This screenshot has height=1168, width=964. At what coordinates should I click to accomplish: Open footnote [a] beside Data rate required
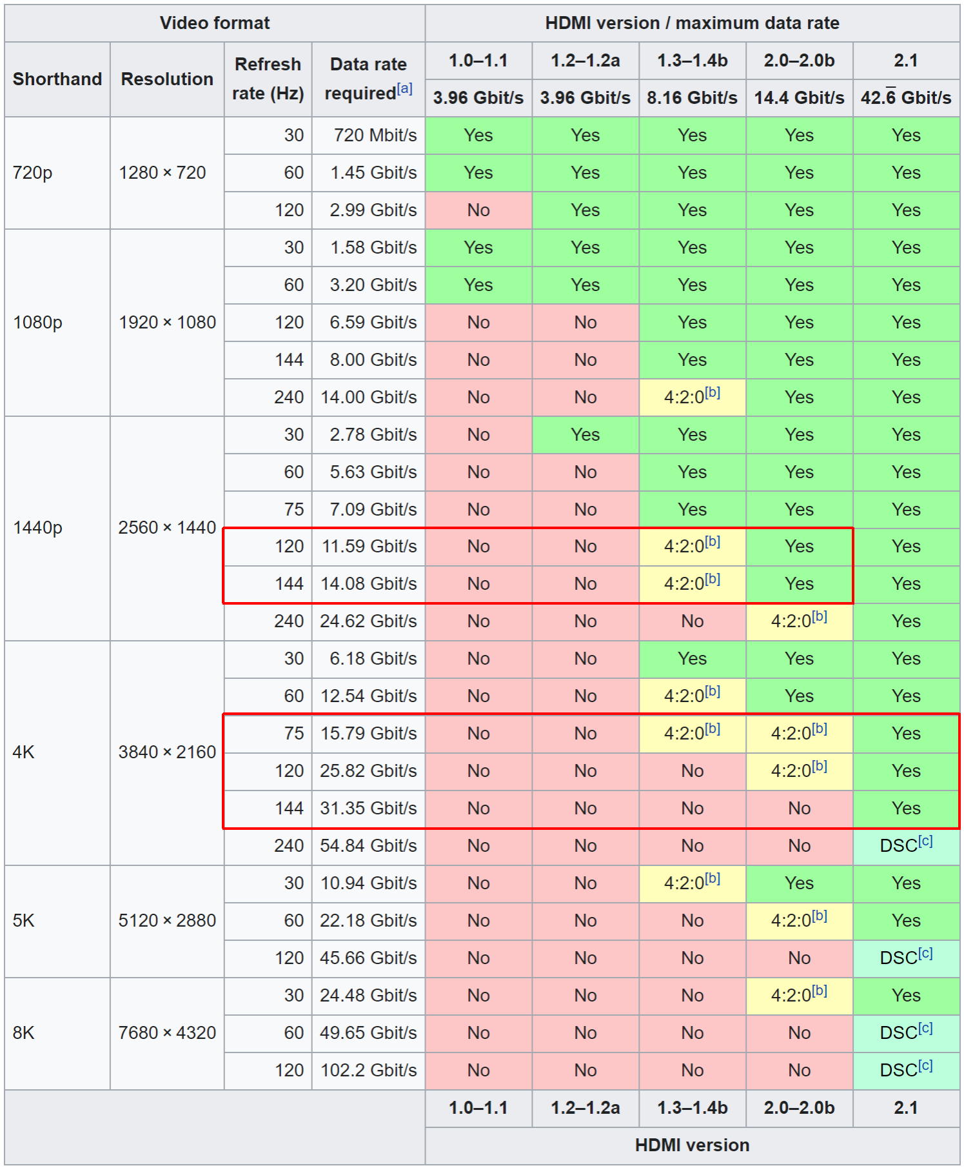404,89
